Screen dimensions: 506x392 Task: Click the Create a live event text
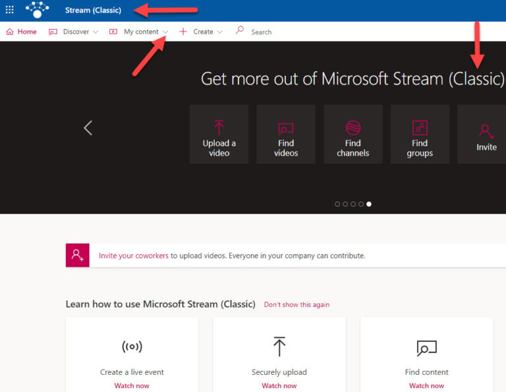click(x=132, y=372)
